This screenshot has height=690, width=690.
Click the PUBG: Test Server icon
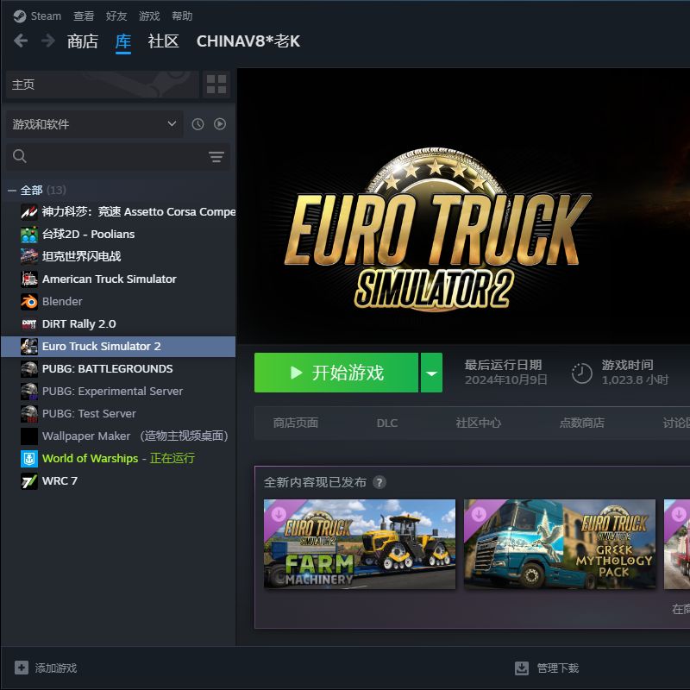tap(29, 414)
